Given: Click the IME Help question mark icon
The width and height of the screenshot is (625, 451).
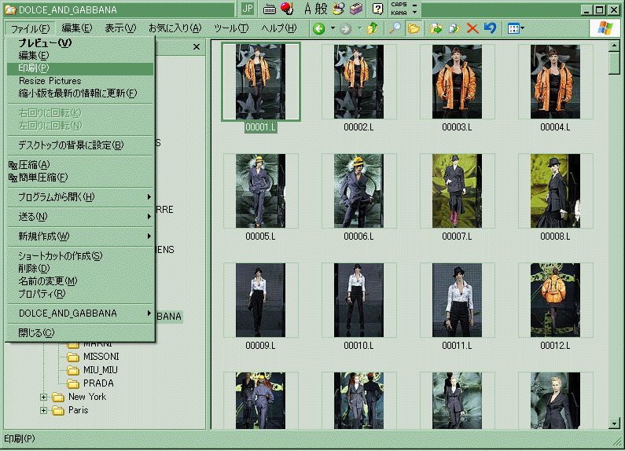Looking at the screenshot, I should tap(378, 9).
